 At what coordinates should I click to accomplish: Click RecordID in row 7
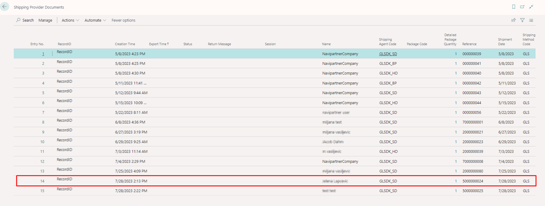(64, 111)
